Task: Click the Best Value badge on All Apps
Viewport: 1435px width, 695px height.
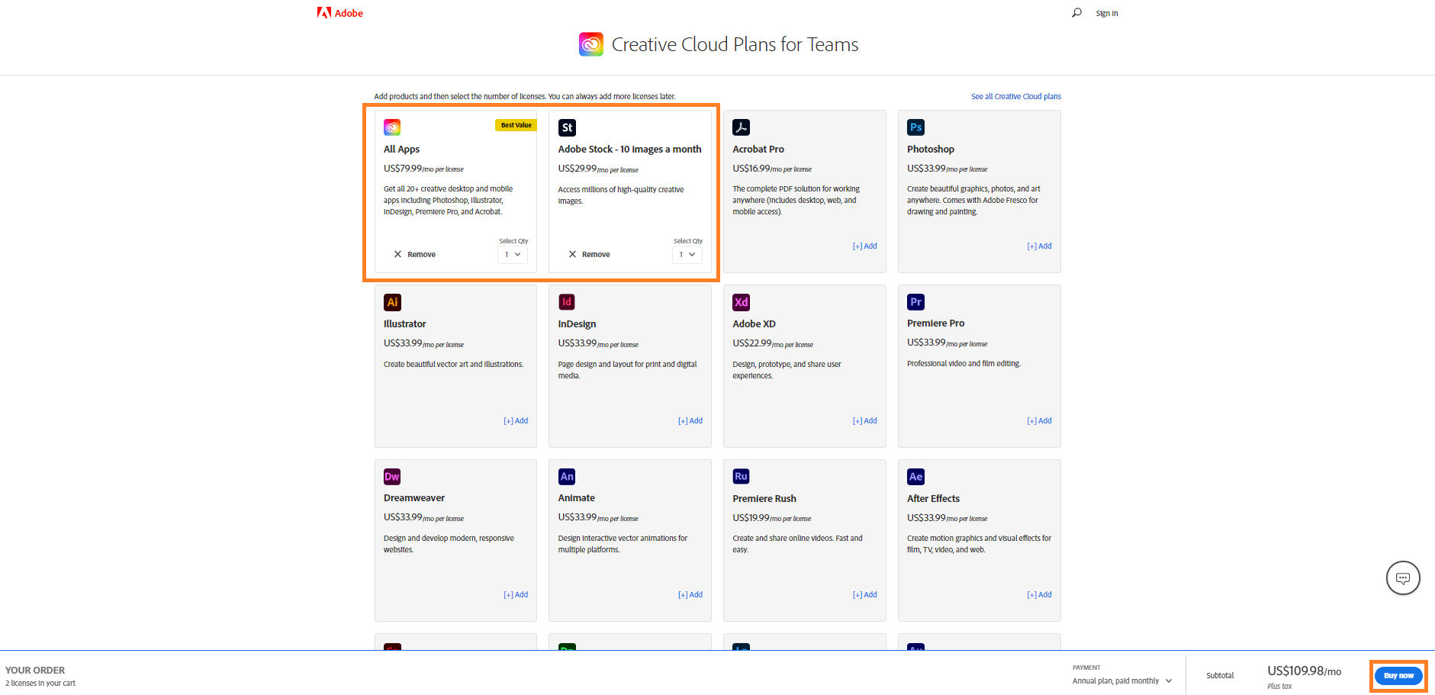Action: point(516,125)
